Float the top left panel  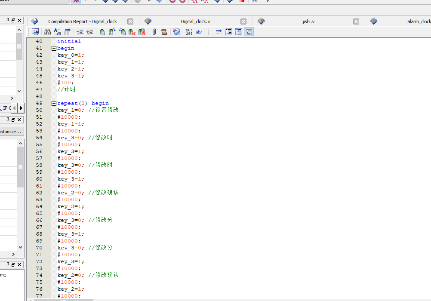[x=13, y=20]
